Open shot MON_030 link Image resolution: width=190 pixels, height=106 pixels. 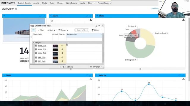[42, 49]
